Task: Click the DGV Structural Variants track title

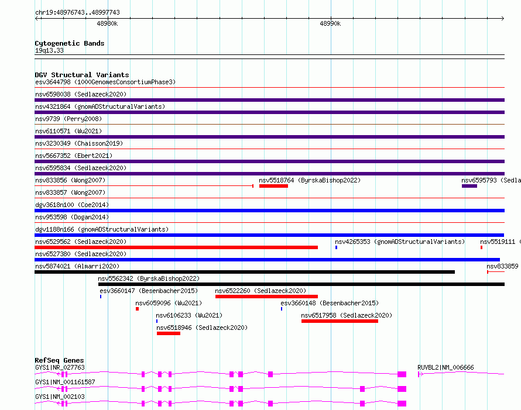Action: [x=82, y=75]
